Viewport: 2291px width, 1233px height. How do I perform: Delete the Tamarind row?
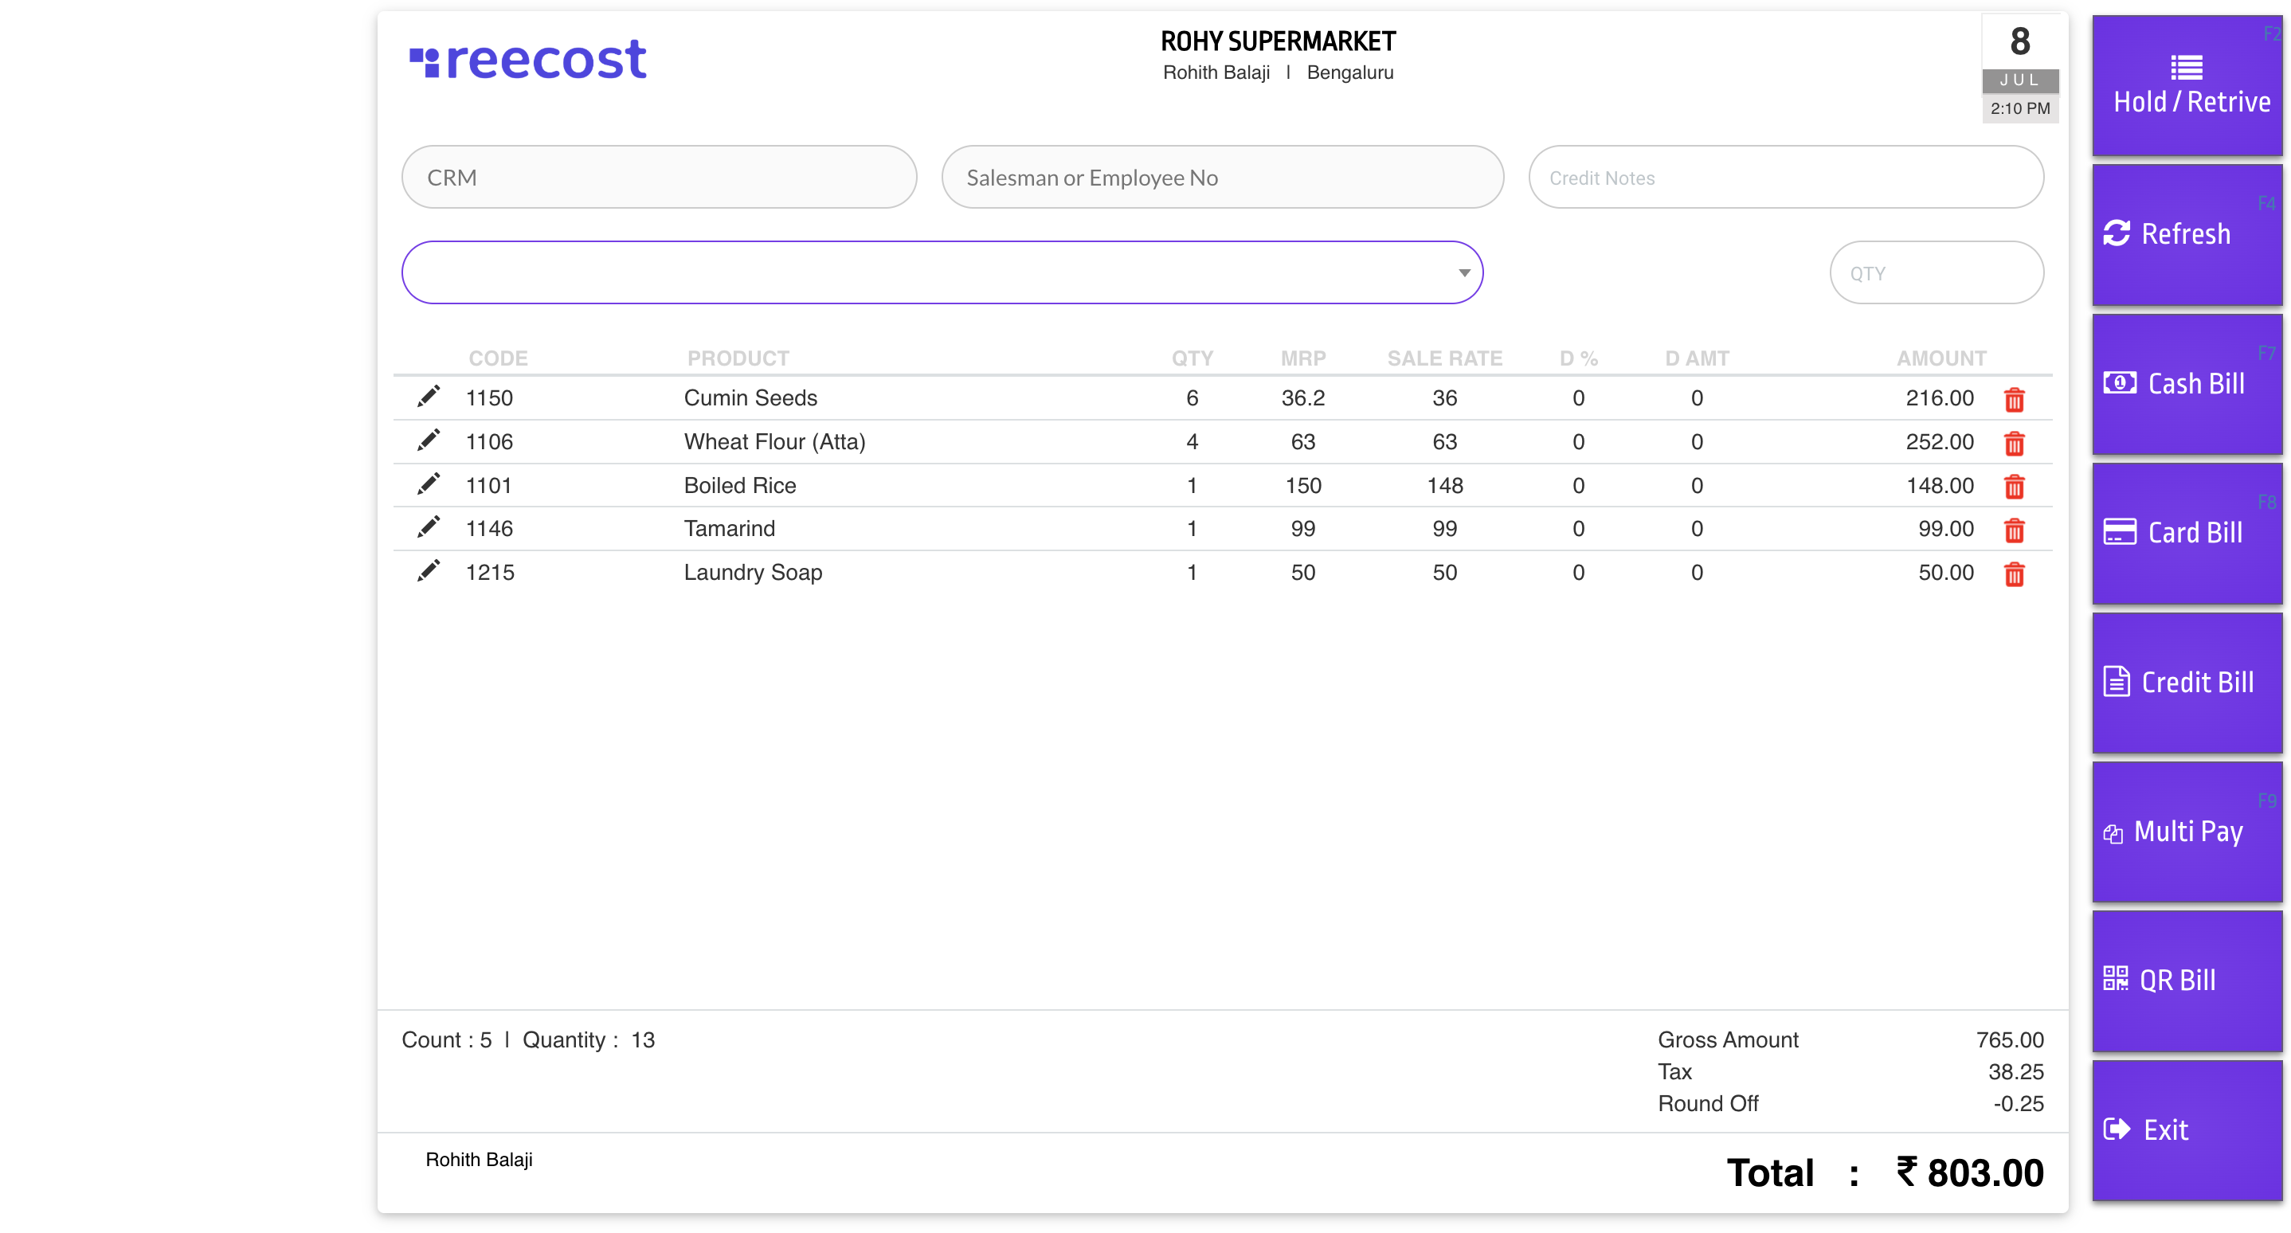pos(2014,530)
